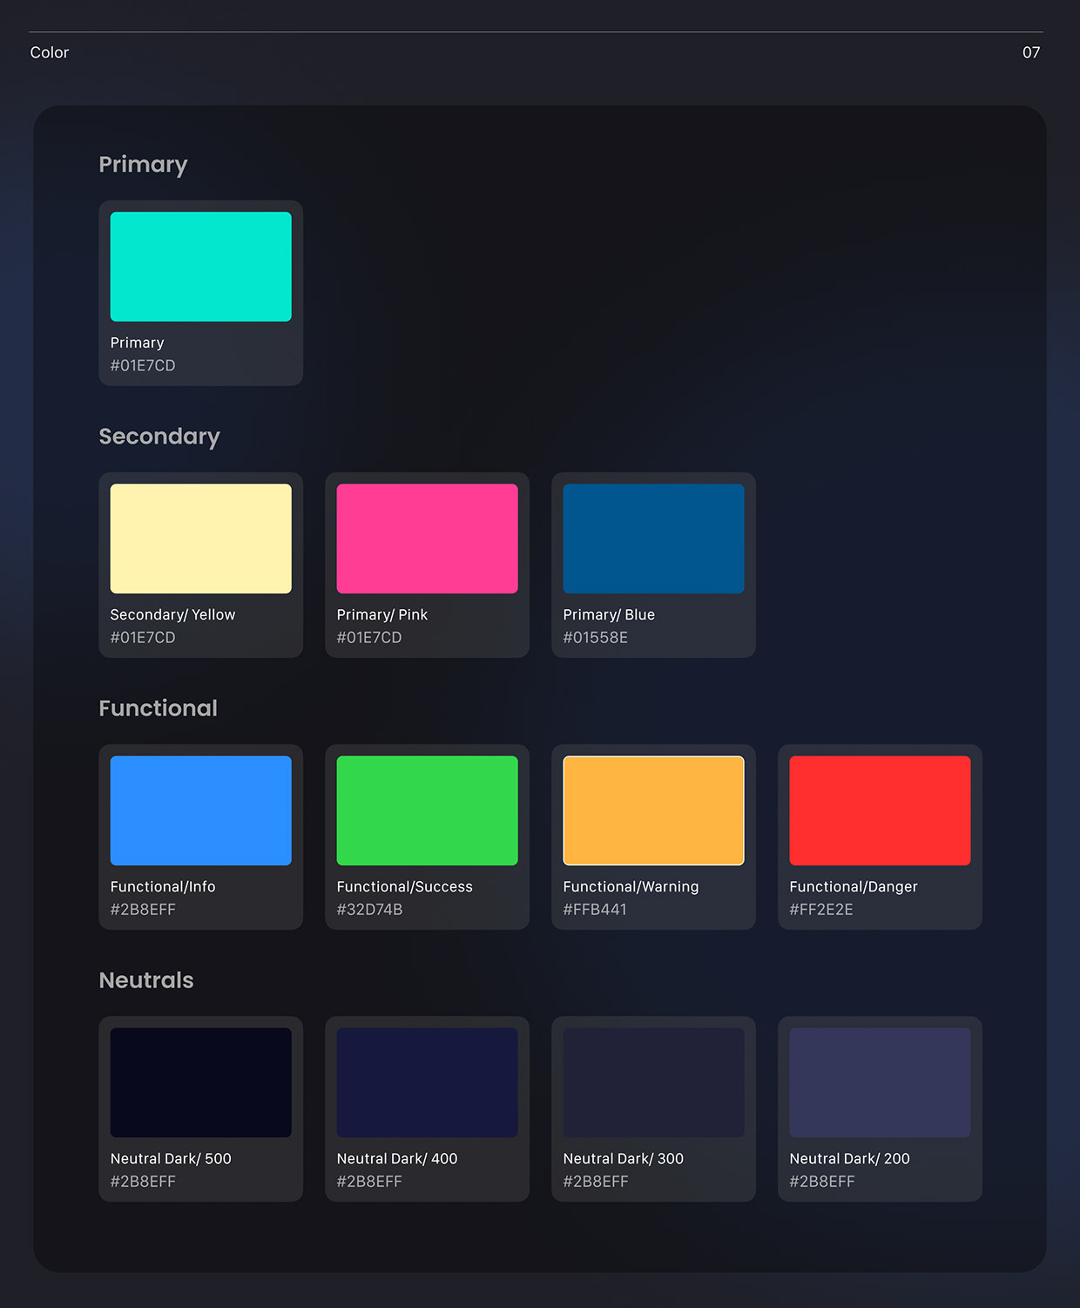Image resolution: width=1080 pixels, height=1308 pixels.
Task: Pick the Primary/ Pink color swatch
Action: tap(428, 539)
